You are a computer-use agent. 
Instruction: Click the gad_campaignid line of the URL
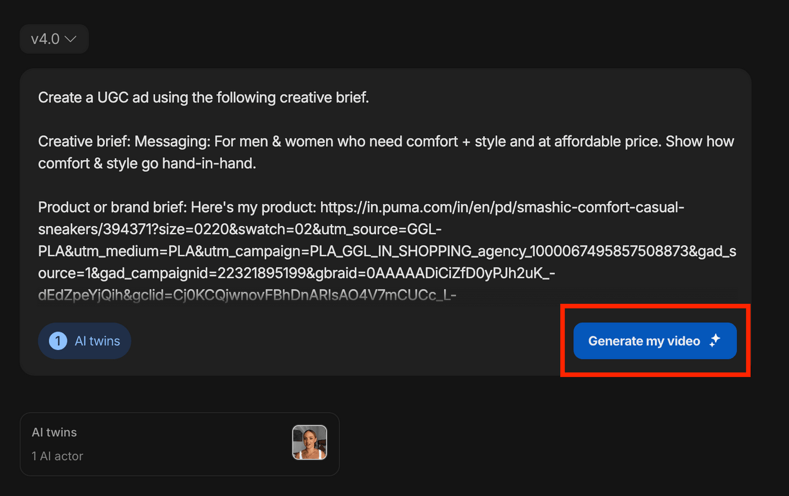pyautogui.click(x=296, y=273)
